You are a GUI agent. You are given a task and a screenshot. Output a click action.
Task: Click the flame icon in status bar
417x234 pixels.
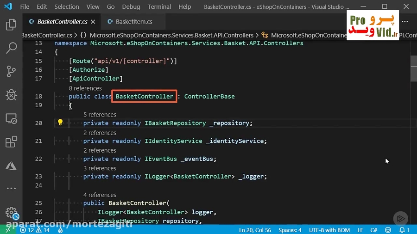(x=60, y=230)
